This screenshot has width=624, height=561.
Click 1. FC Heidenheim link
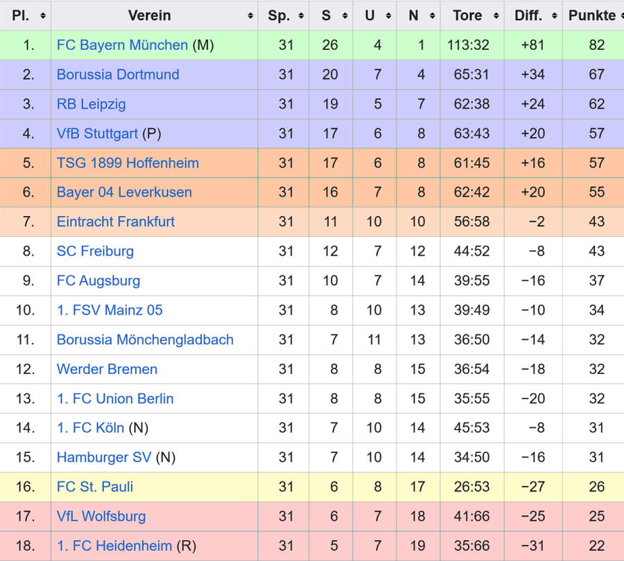[114, 546]
